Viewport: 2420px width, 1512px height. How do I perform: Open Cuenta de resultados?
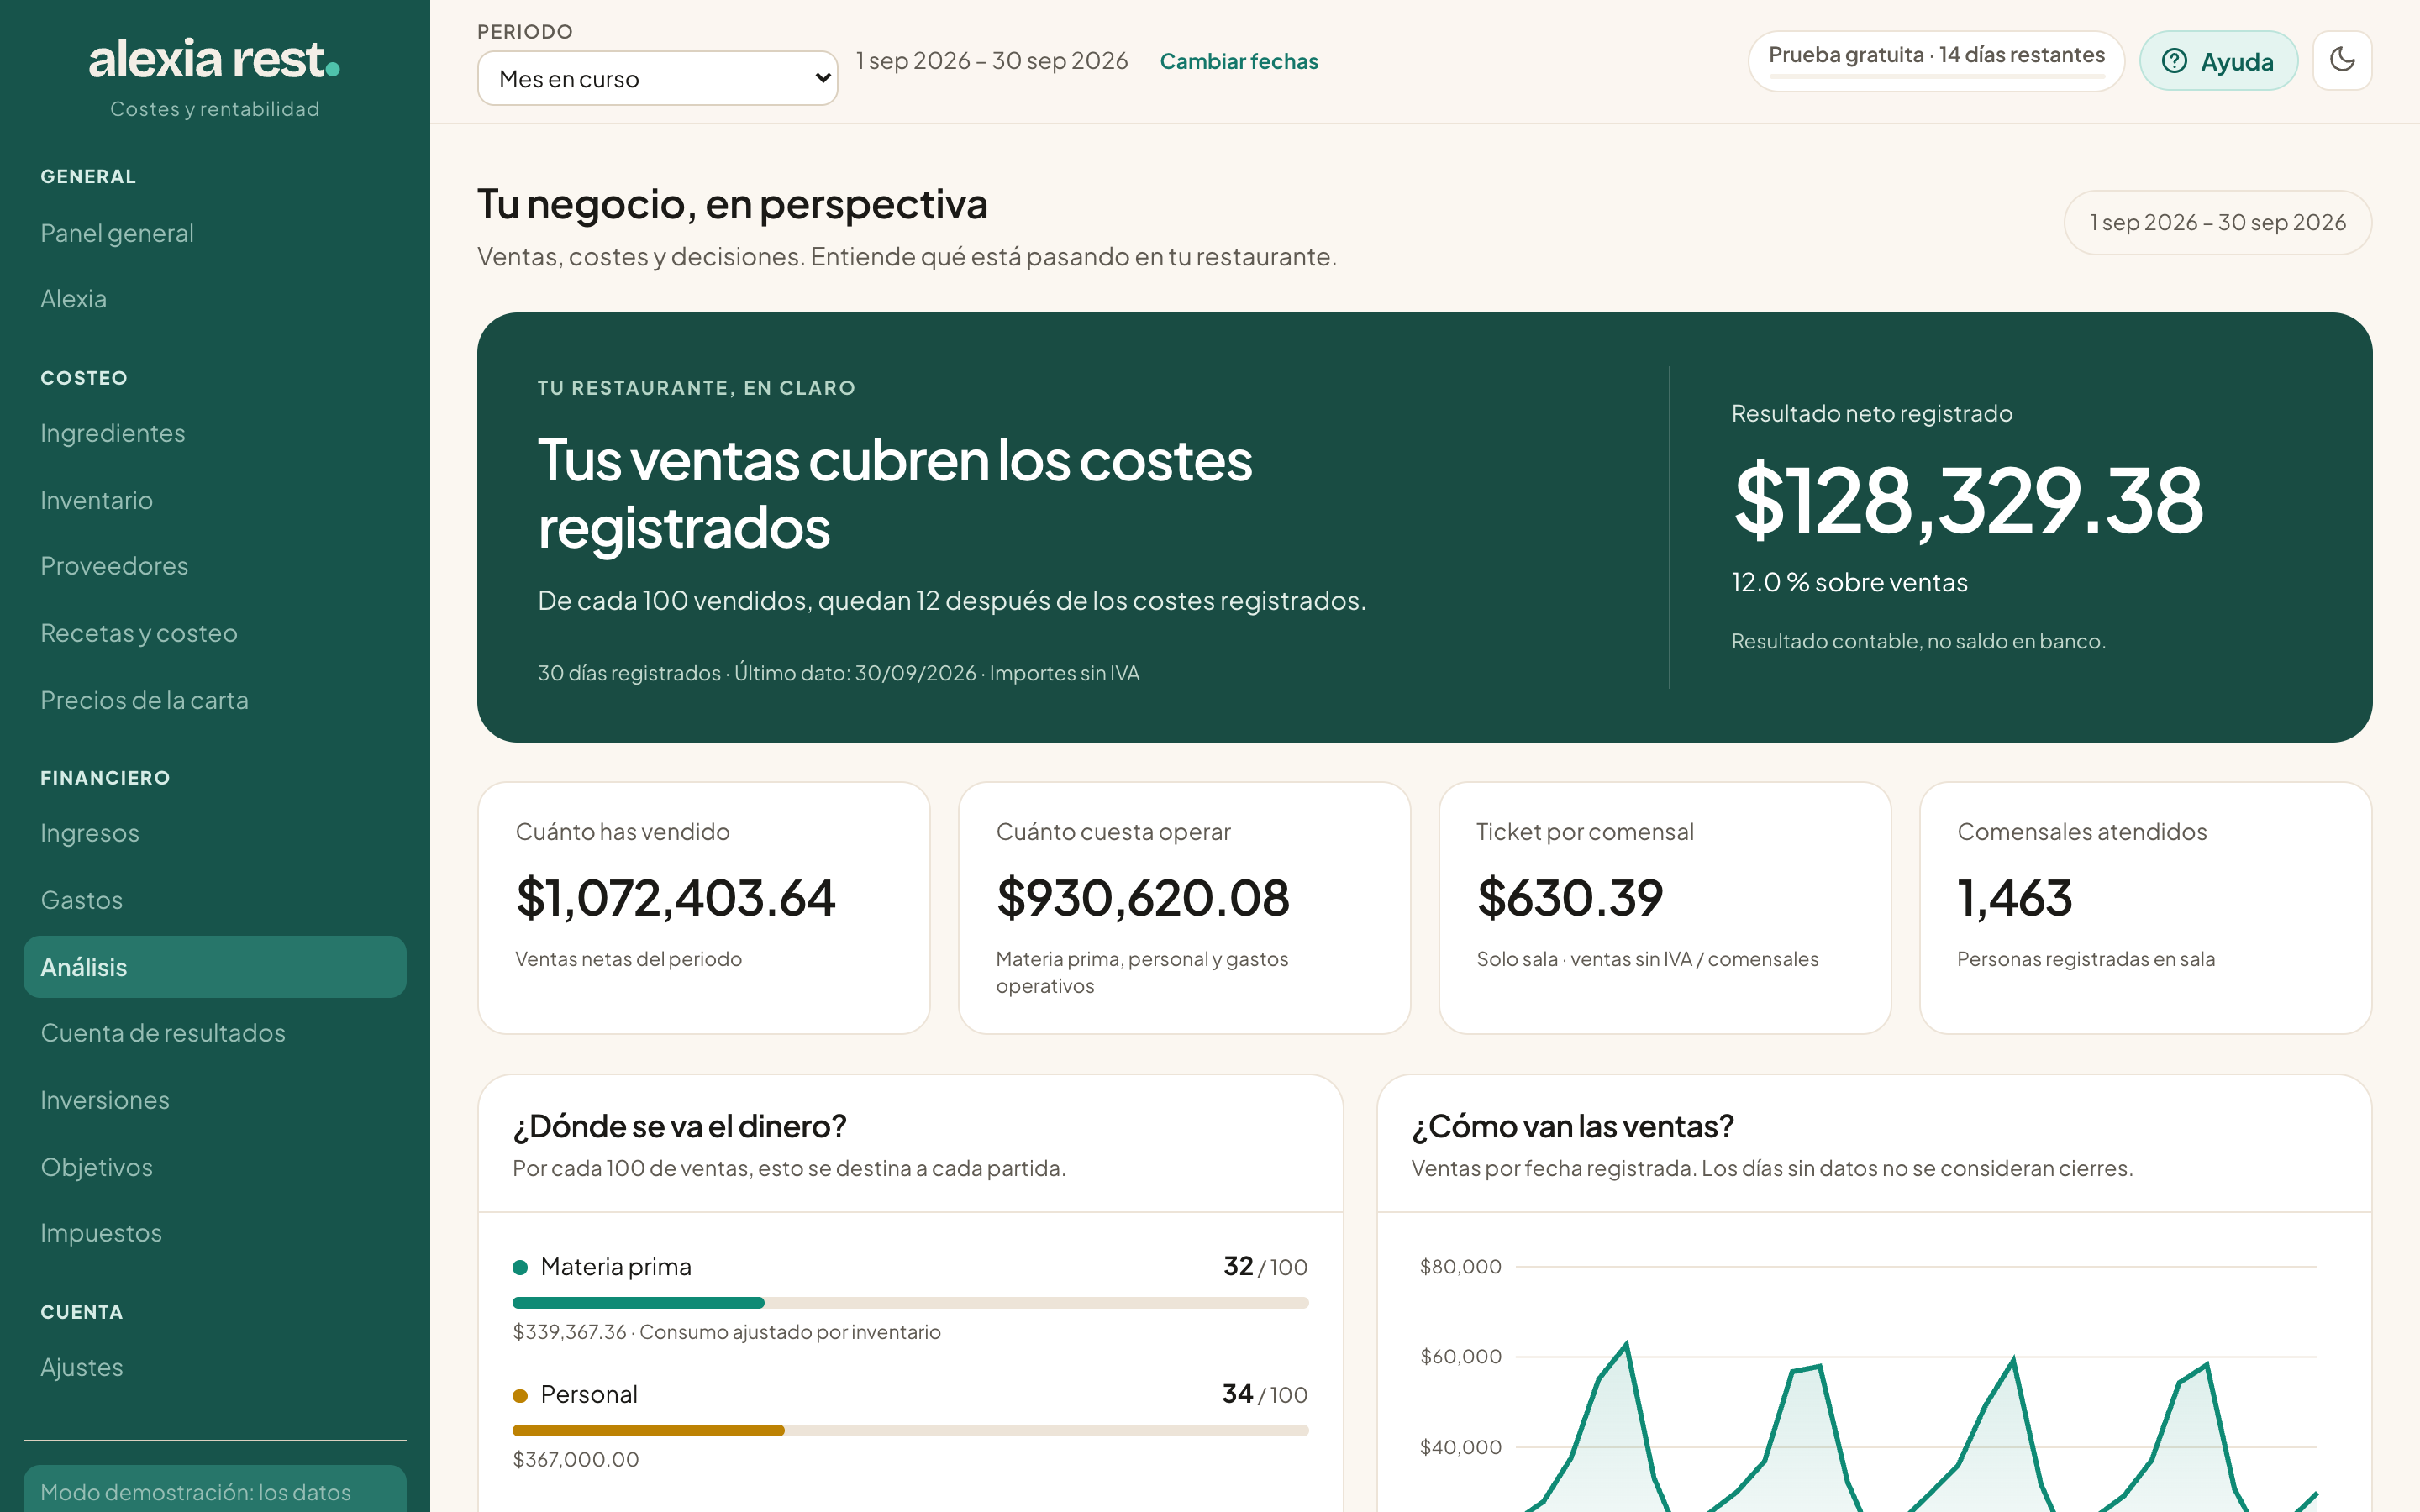tap(214, 1033)
